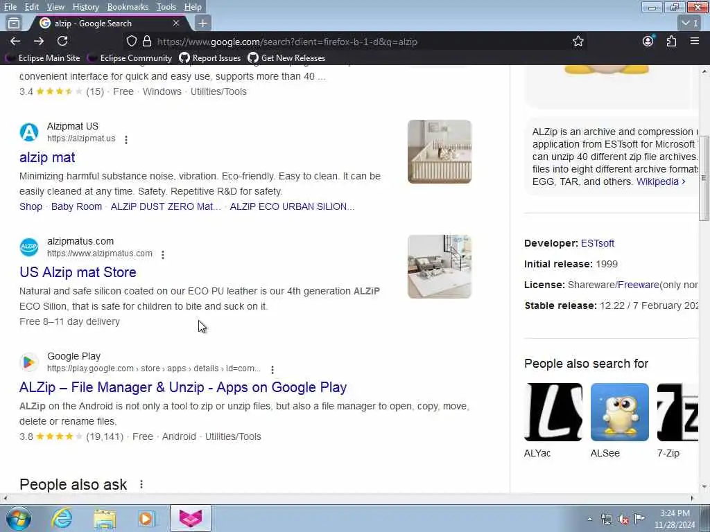Open the Extensions puzzle icon
The image size is (710, 532).
671,41
